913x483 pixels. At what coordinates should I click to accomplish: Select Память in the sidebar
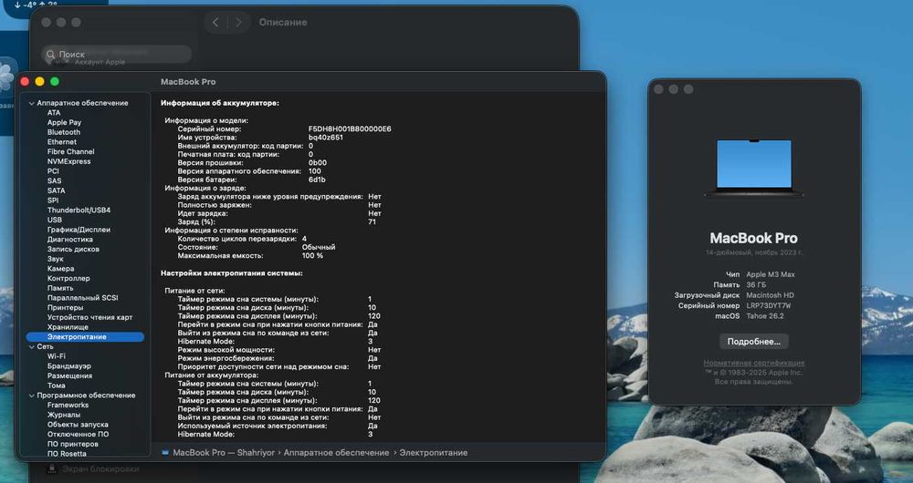(60, 288)
